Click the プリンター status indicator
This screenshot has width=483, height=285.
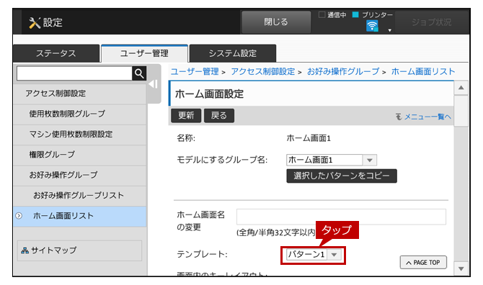click(373, 15)
